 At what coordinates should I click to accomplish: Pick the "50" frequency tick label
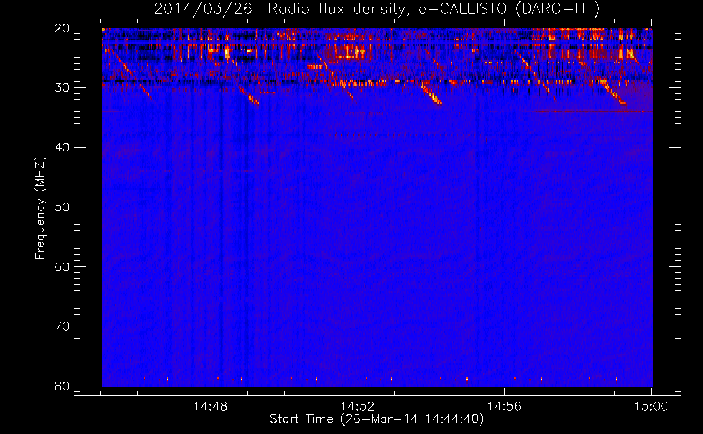tap(63, 207)
